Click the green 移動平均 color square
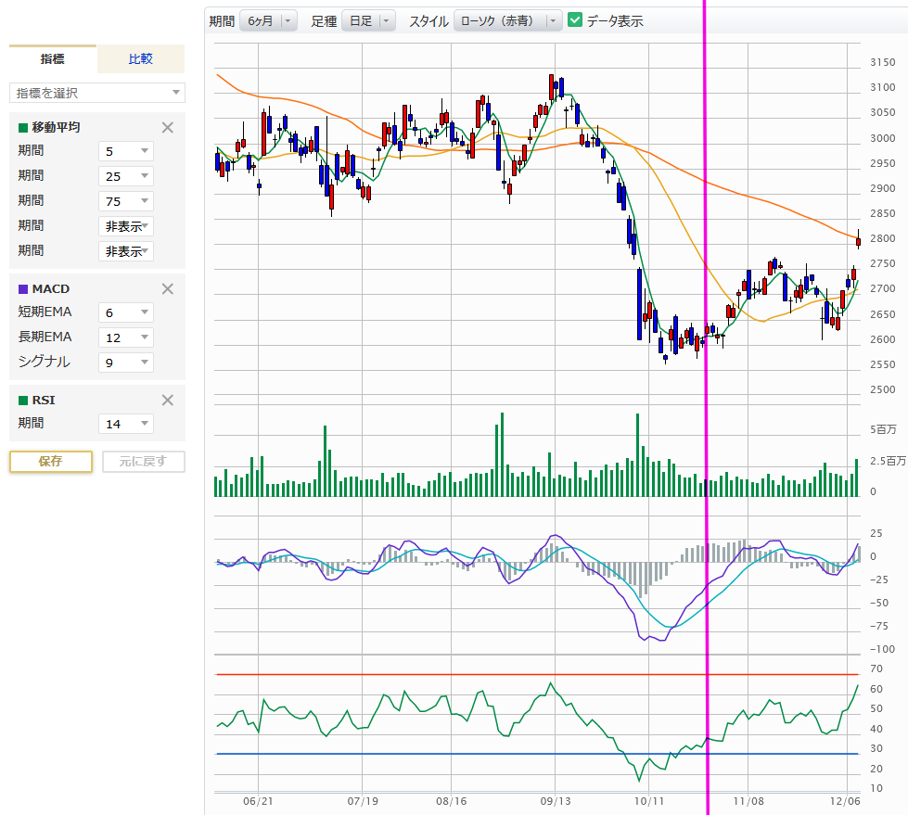908x815 pixels. click(x=23, y=128)
